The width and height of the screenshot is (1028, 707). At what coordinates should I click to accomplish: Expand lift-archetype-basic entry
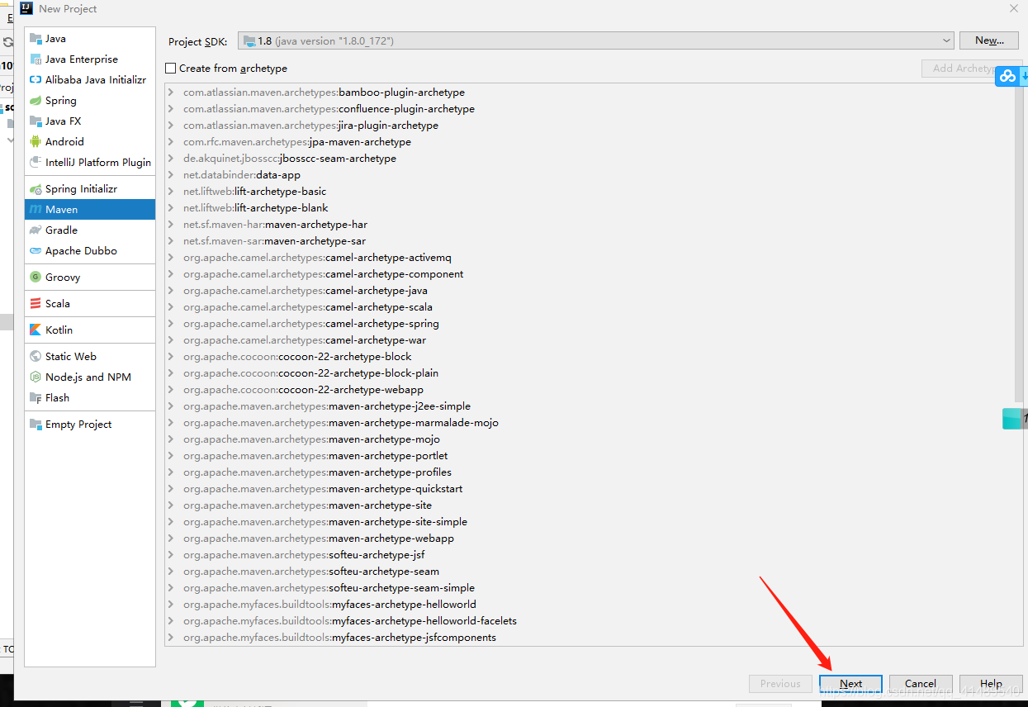click(x=171, y=192)
